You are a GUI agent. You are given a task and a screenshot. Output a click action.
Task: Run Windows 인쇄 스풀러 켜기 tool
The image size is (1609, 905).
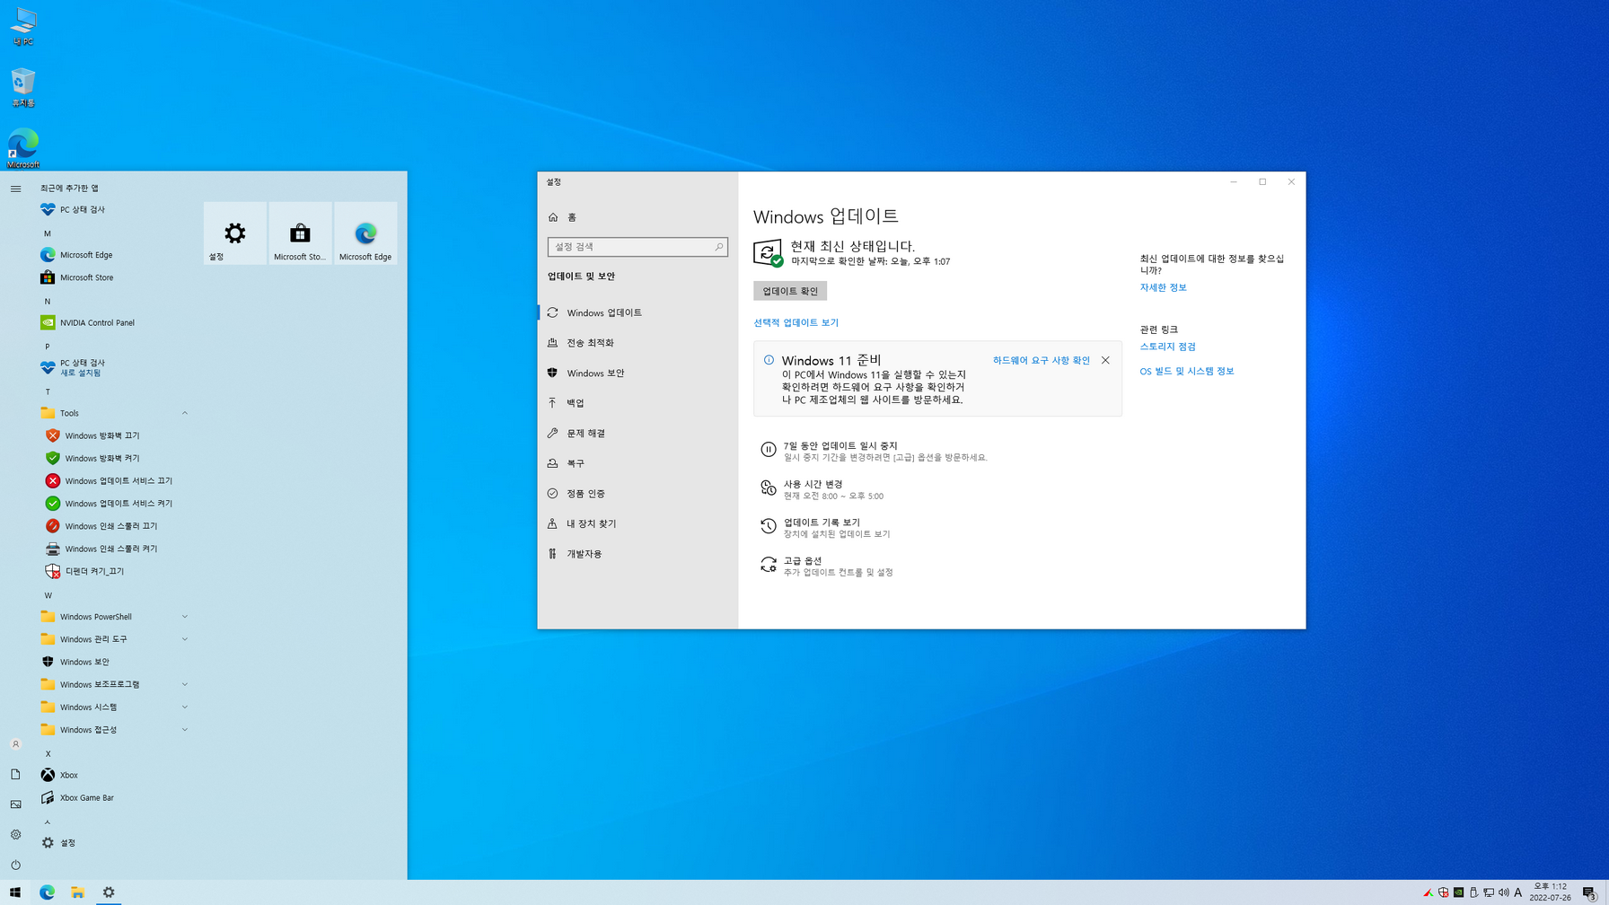tap(112, 549)
